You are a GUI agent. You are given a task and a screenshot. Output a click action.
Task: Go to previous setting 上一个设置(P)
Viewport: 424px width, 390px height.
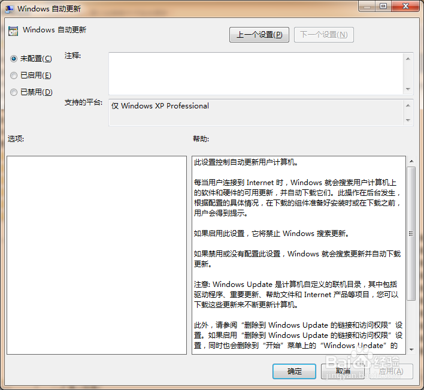(x=259, y=35)
